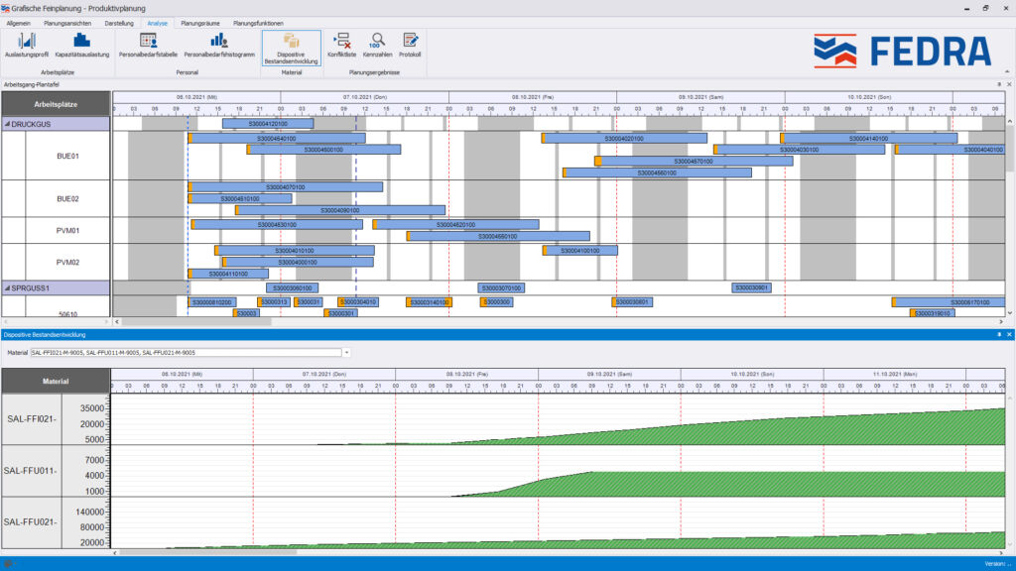The width and height of the screenshot is (1016, 571).
Task: Open the Protokoll
Action: [x=410, y=46]
